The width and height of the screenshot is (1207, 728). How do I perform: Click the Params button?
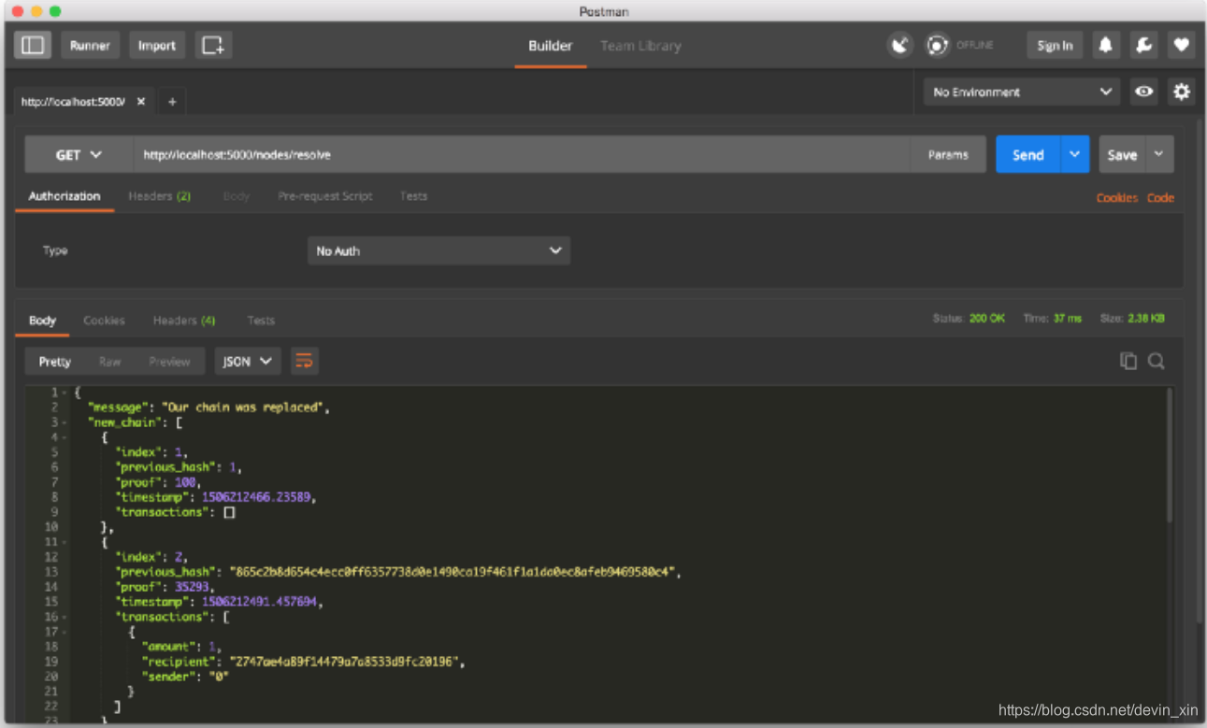point(948,155)
